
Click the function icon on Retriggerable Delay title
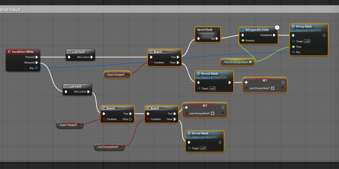[243, 30]
